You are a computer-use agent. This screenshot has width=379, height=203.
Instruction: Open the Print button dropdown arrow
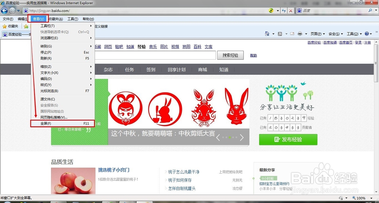(306, 34)
